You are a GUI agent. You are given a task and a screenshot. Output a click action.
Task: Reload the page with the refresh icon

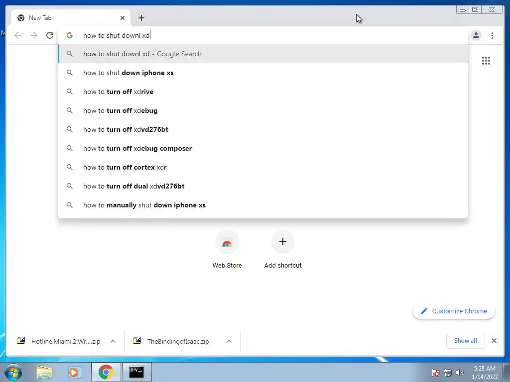(50, 35)
